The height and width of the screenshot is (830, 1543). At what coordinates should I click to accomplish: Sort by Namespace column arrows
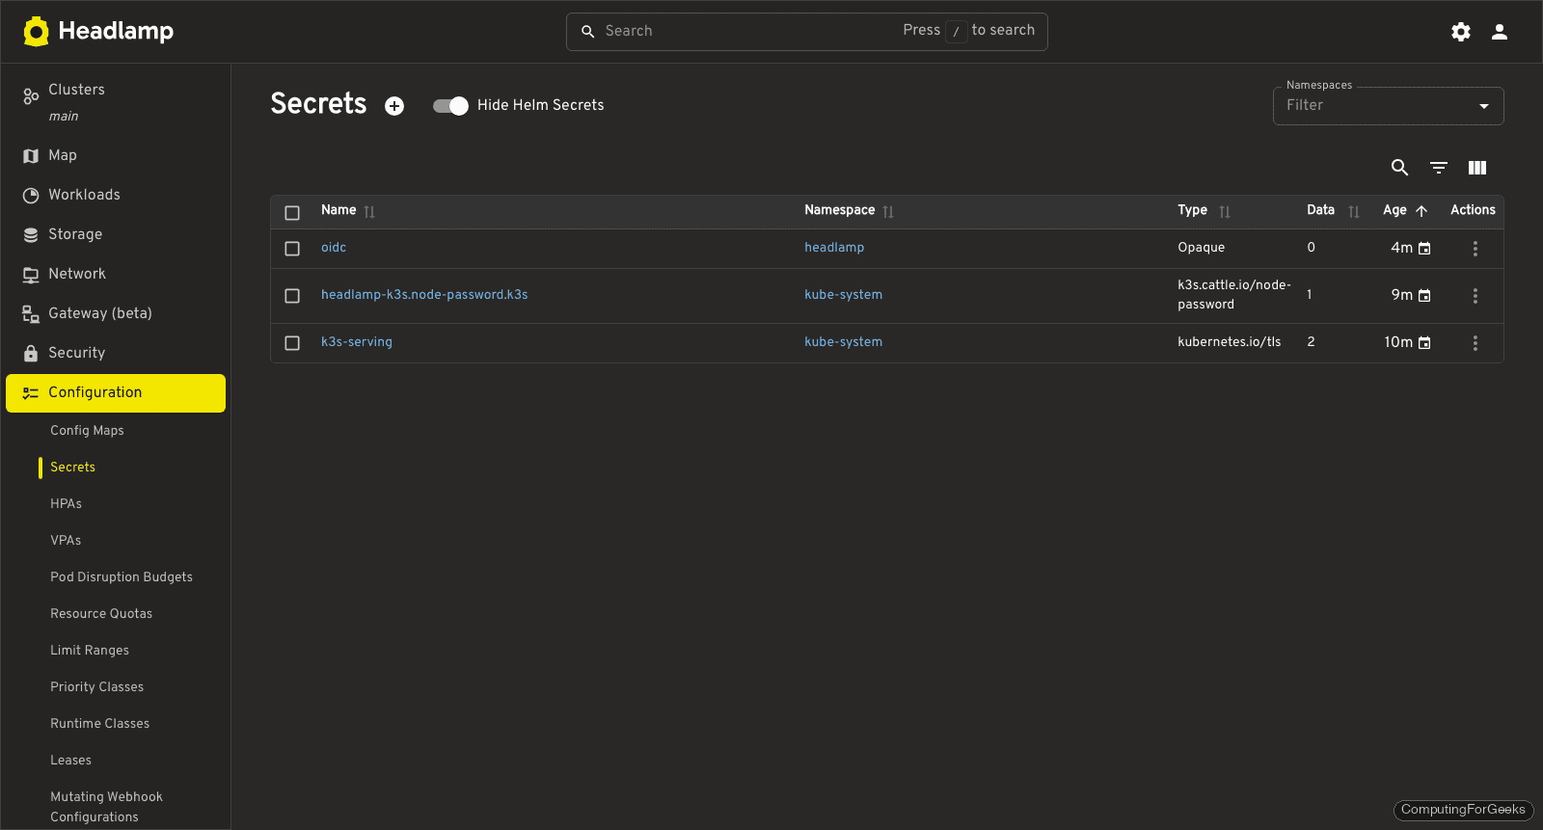[888, 212]
